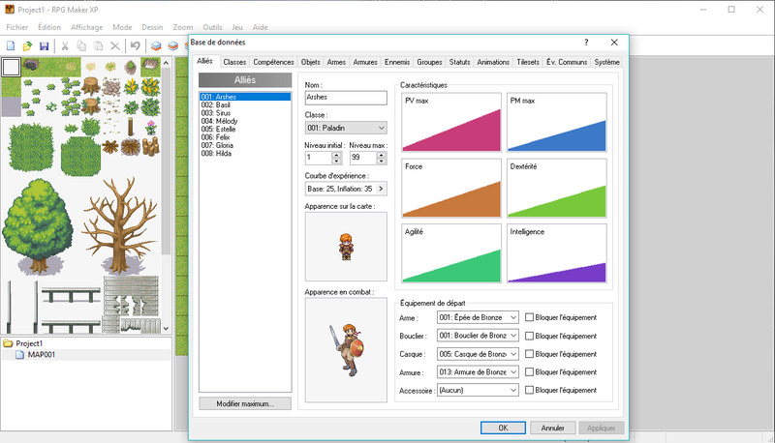Toggle Bloquer l'équipement for Accessoire
Image resolution: width=775 pixels, height=443 pixels.
click(x=529, y=390)
